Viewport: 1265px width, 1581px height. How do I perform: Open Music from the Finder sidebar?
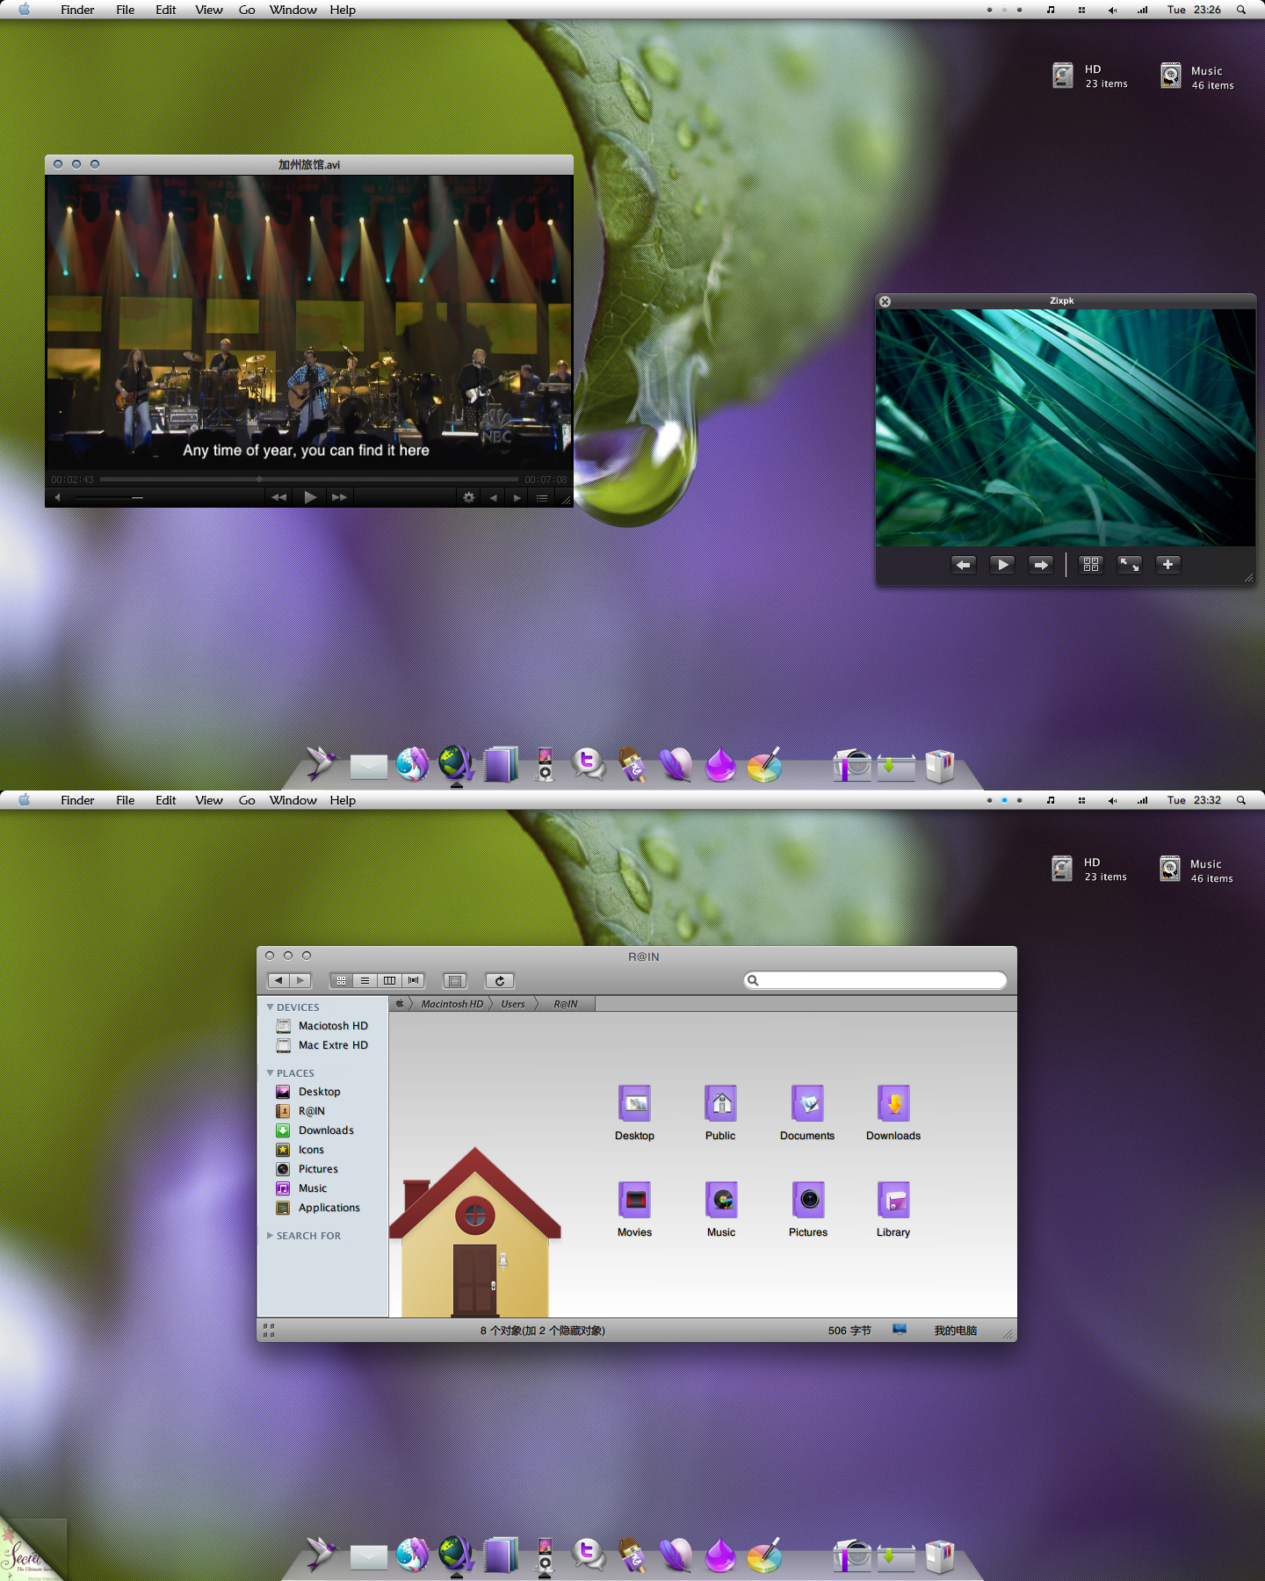click(302, 1188)
